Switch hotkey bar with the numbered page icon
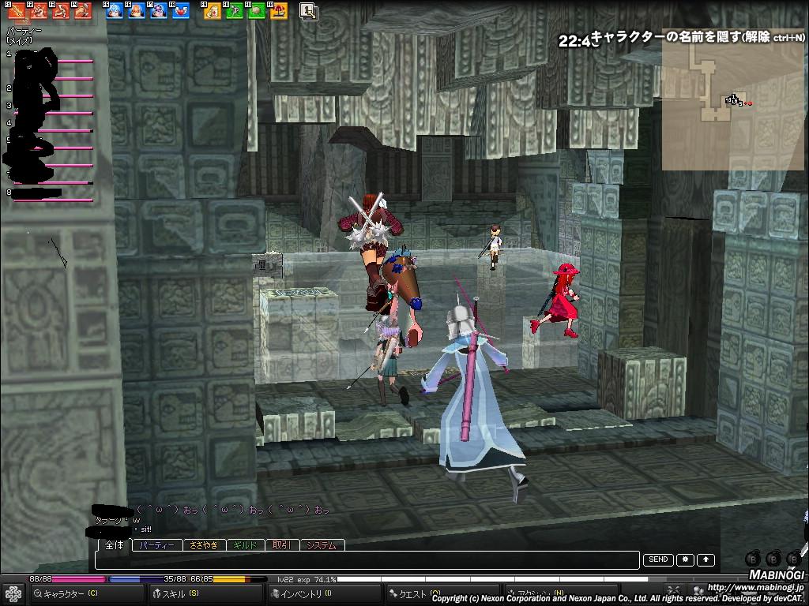Viewport: 809px width, 606px height. pos(309,11)
